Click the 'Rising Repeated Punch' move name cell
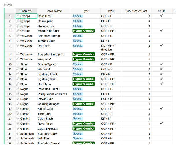Viewport: 176px width, 145px height. point(54,94)
